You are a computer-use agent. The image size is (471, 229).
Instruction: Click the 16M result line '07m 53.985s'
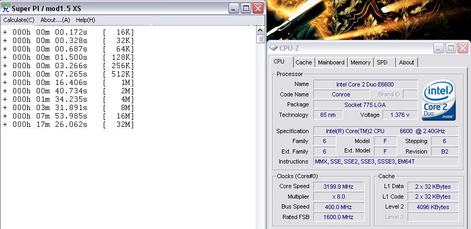click(69, 116)
